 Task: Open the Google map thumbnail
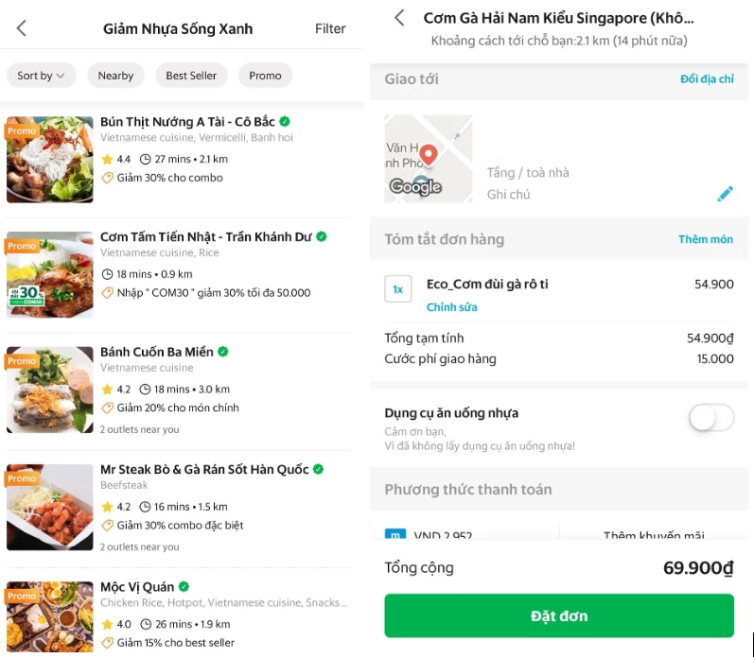428,159
